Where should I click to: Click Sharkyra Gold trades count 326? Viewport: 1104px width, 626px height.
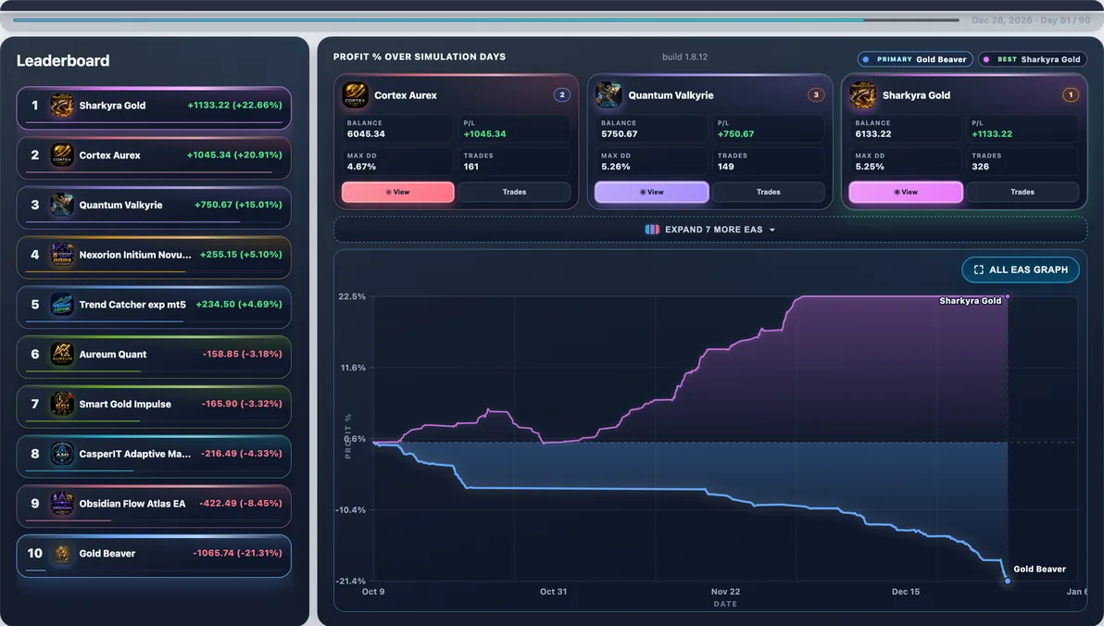(980, 167)
